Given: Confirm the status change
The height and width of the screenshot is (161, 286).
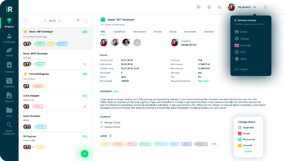Looking at the screenshot, I should (x=248, y=152).
